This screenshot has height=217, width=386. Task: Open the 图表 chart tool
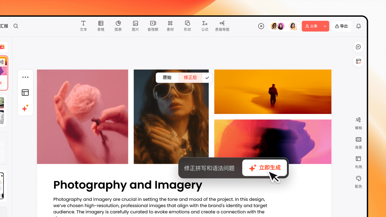pyautogui.click(x=118, y=26)
